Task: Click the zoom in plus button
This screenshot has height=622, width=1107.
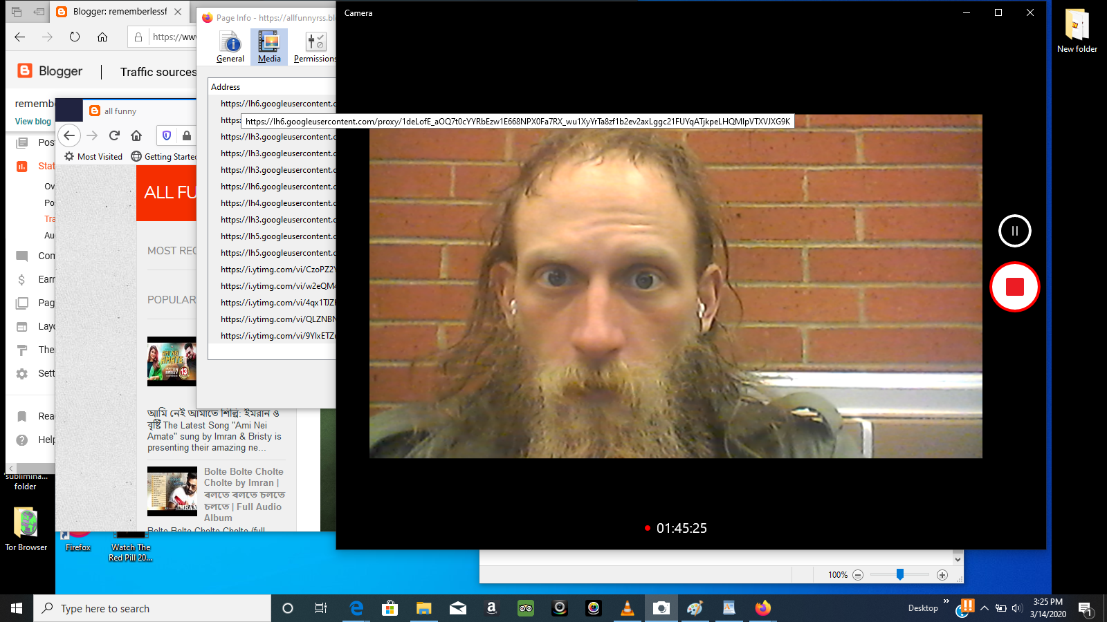Action: tap(942, 575)
